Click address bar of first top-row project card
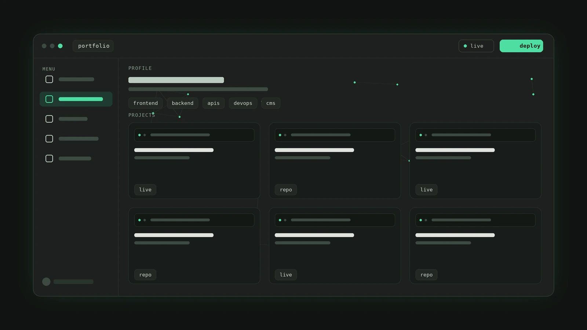 pyautogui.click(x=194, y=135)
